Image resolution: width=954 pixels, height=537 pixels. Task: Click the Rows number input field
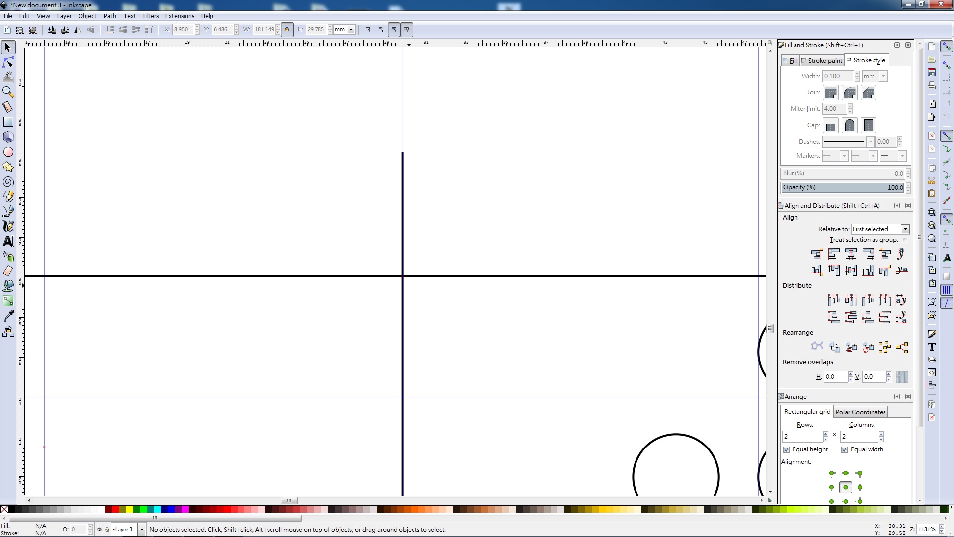tap(802, 437)
